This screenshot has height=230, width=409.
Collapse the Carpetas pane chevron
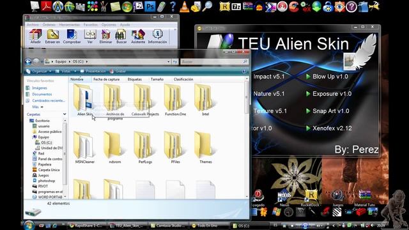(x=65, y=114)
